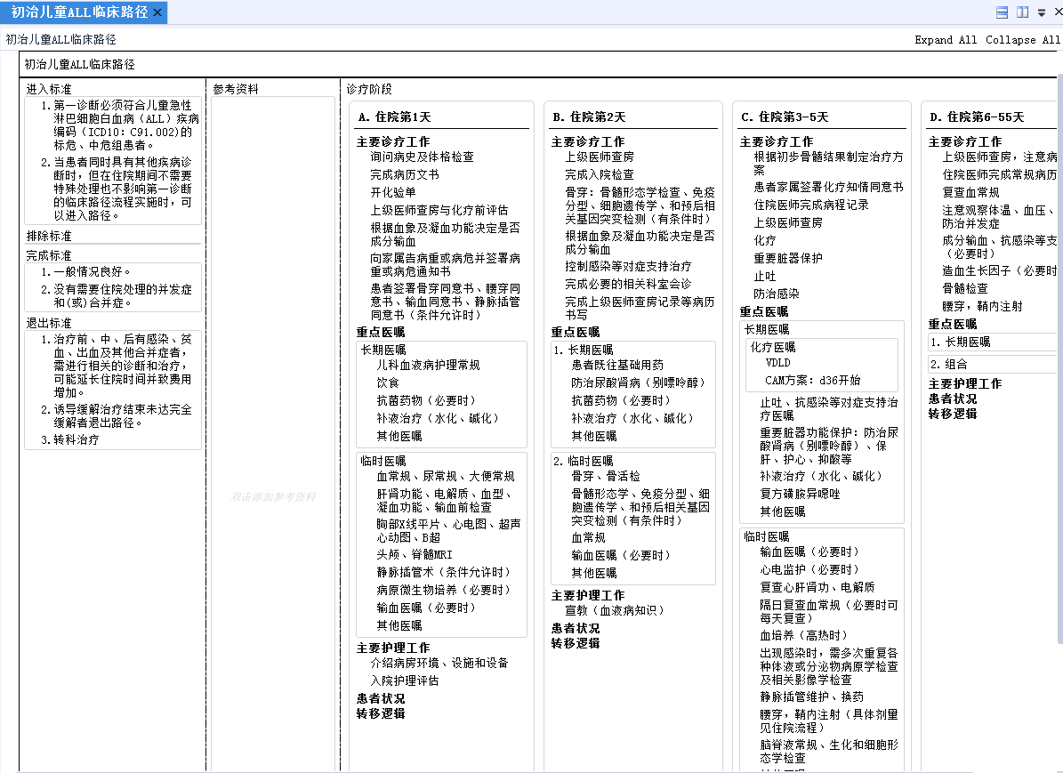
Task: Click 重要脏器保护 item
Action: pyautogui.click(x=788, y=258)
